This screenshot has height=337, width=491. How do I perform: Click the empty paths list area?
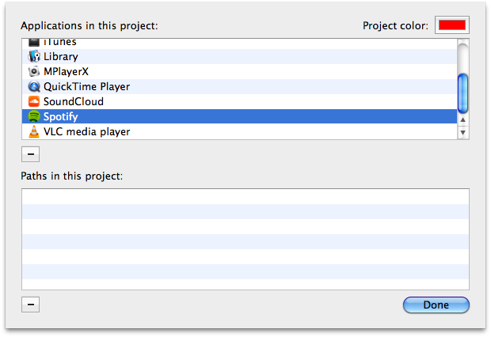(245, 239)
